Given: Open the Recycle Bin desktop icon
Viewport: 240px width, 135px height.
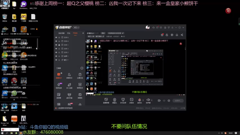Looking at the screenshot, I should point(5,18).
